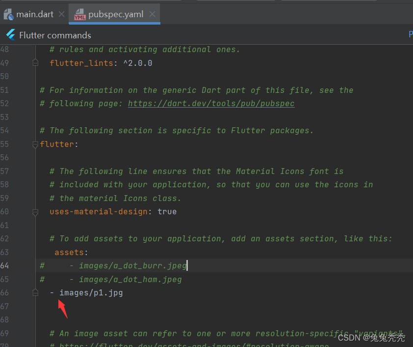Click the Flutter commands label

(55, 35)
